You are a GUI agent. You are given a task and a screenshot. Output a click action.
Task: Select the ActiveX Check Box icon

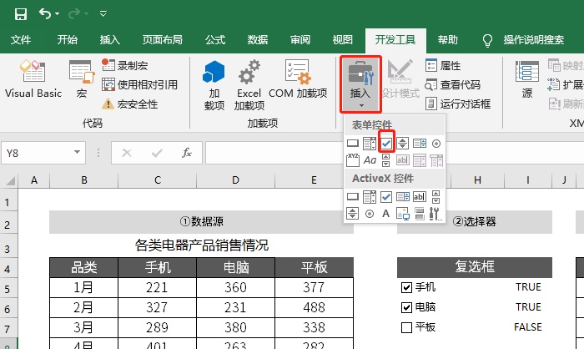tap(386, 196)
